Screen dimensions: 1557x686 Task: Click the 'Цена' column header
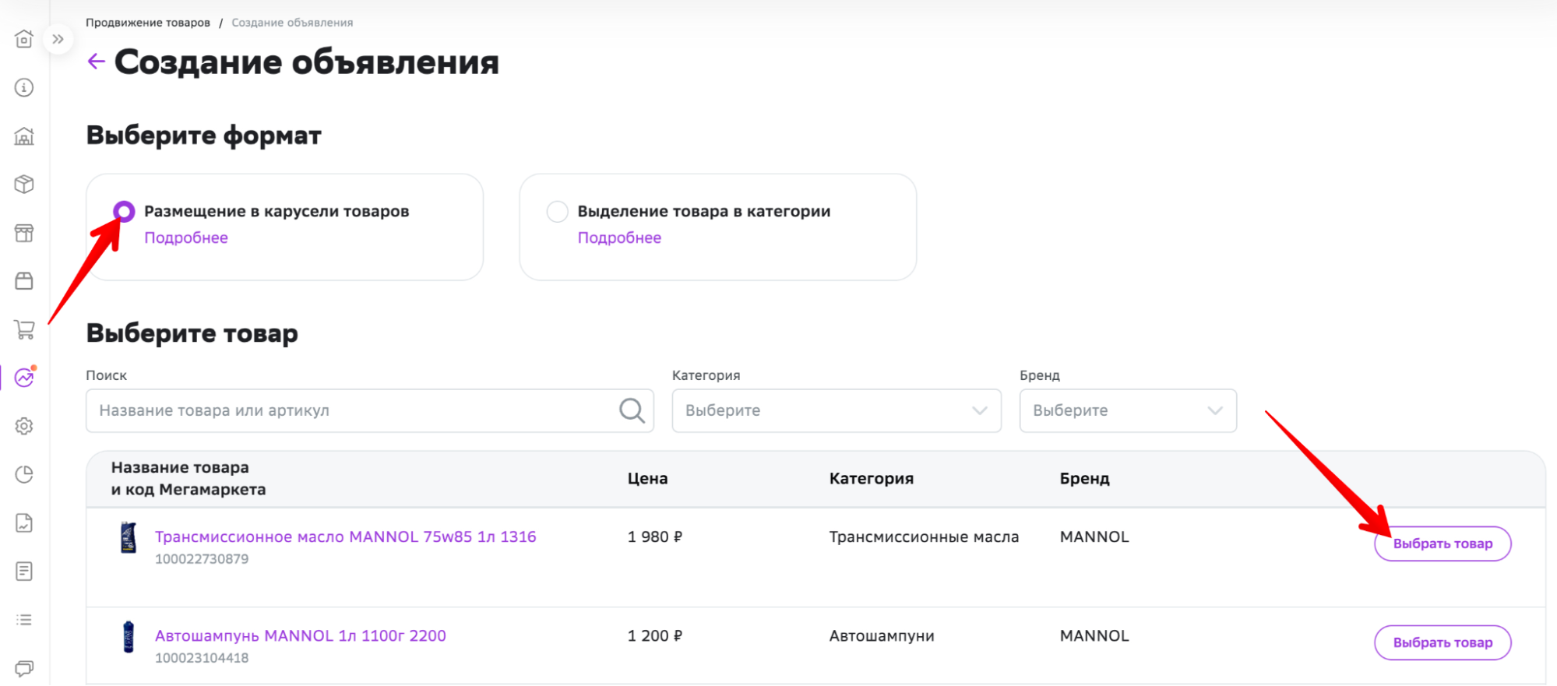[x=648, y=478]
